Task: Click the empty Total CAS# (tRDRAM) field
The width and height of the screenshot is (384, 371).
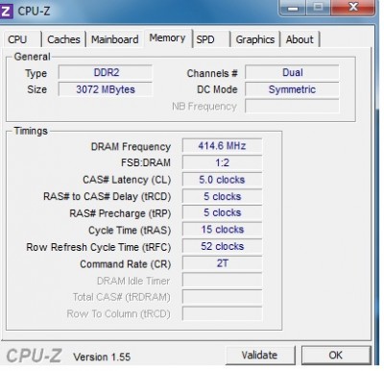Action: coord(222,297)
